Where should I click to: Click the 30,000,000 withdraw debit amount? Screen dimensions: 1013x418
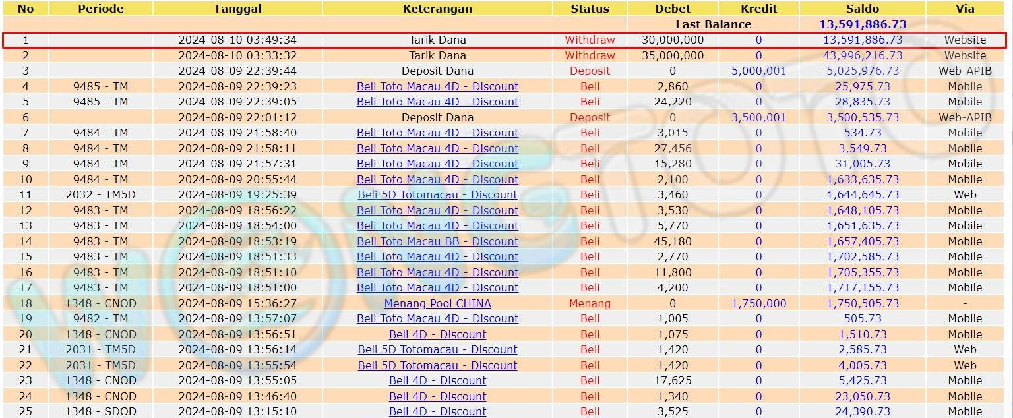(672, 40)
